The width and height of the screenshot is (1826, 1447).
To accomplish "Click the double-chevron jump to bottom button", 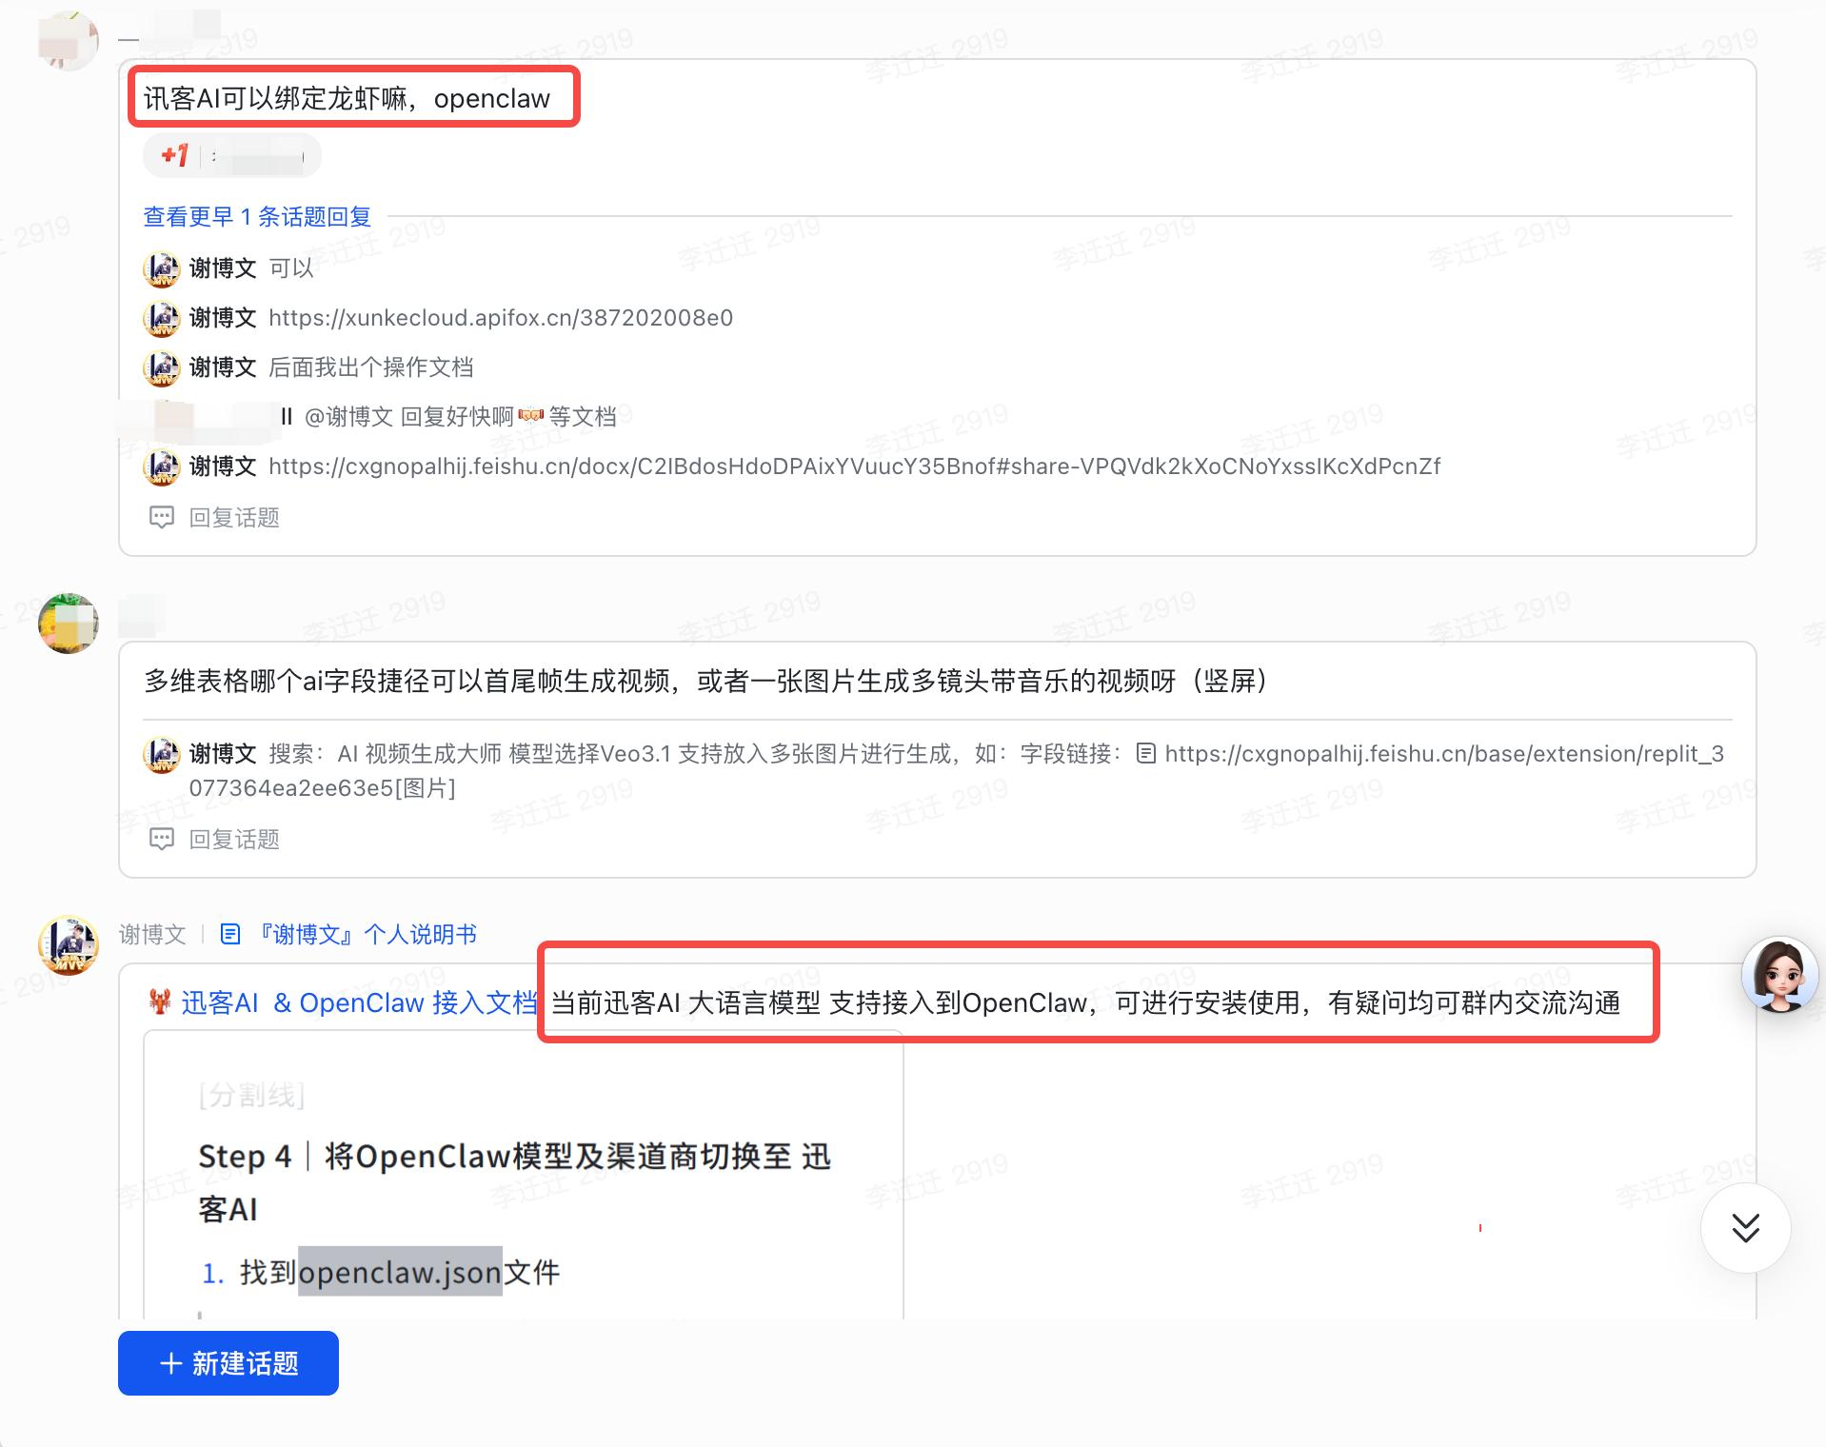I will [1745, 1228].
